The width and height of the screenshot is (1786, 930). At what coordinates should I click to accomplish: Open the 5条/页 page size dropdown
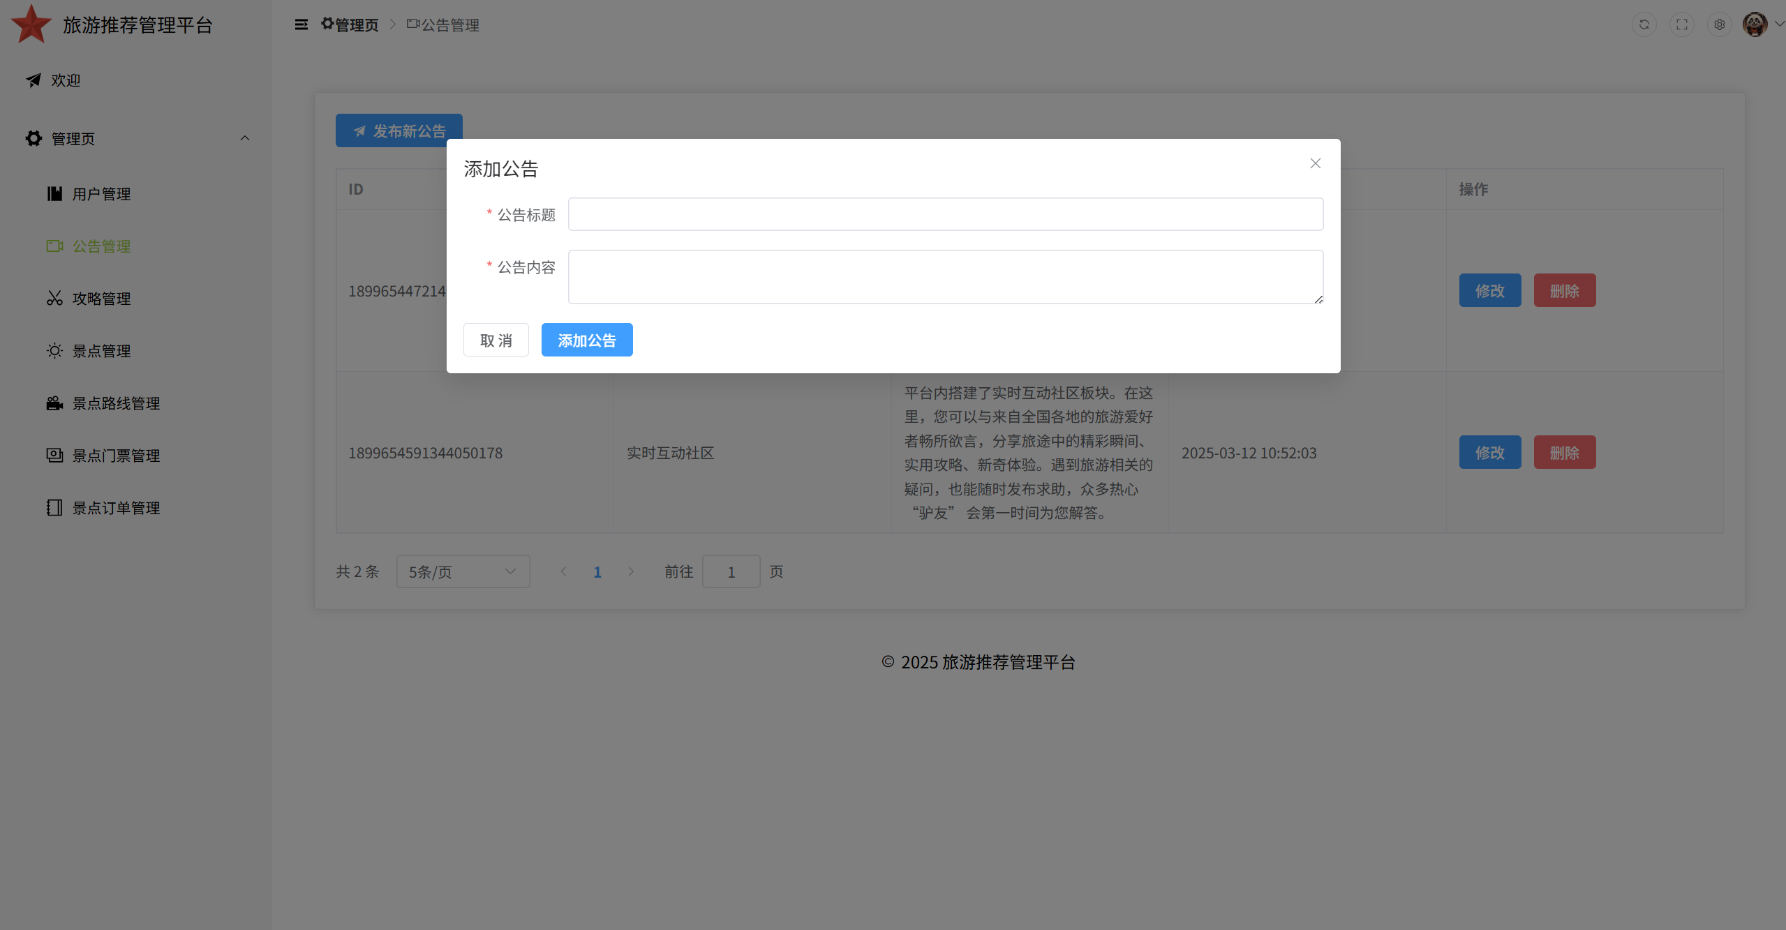pos(463,572)
